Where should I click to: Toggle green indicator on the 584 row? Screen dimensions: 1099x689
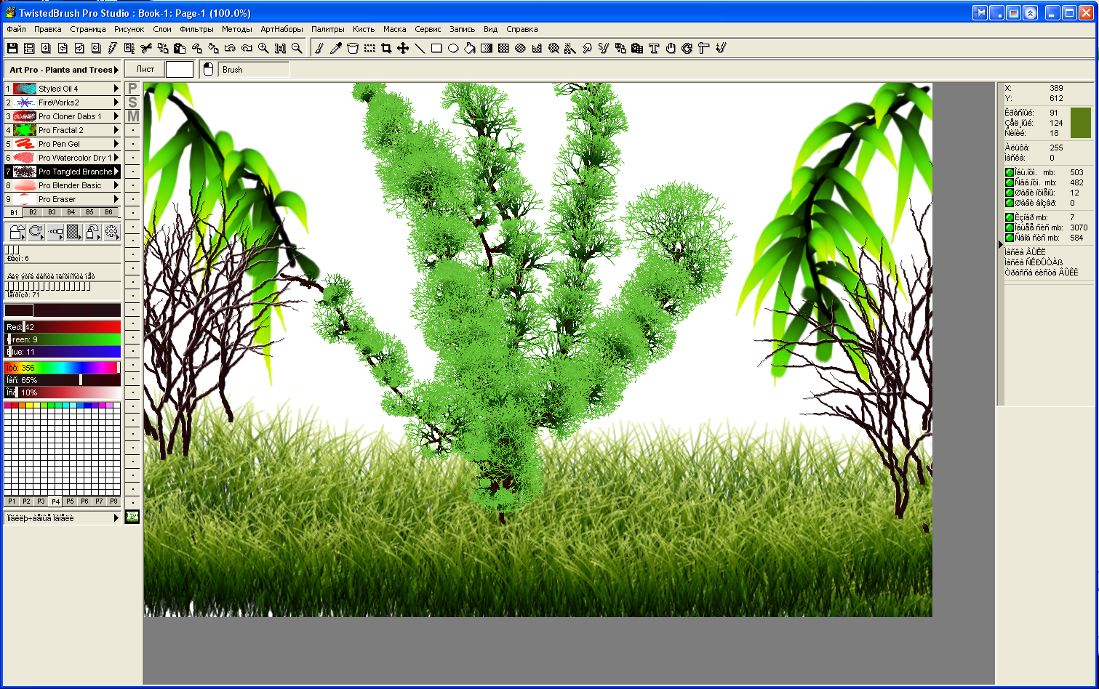coord(1010,238)
